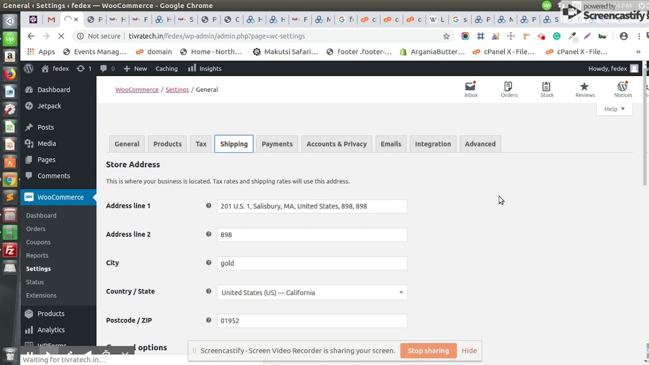
Task: Launch FileZilla from the Ubuntu dock
Action: coord(10,250)
